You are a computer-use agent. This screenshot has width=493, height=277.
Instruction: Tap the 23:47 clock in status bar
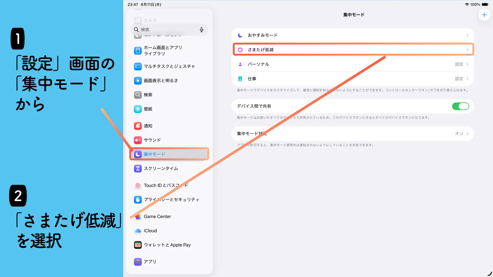tap(133, 5)
